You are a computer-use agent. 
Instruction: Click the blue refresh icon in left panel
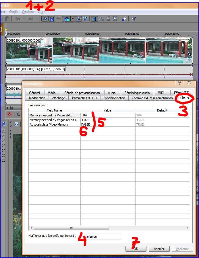click(4, 124)
